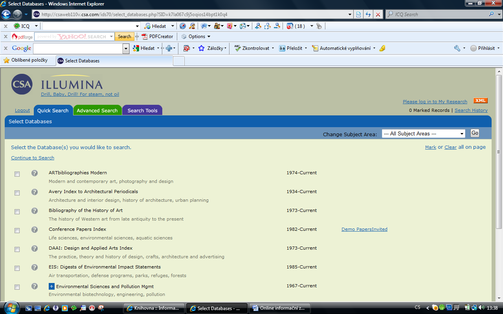Click the Continue to Search link
This screenshot has height=314, width=503.
point(33,158)
